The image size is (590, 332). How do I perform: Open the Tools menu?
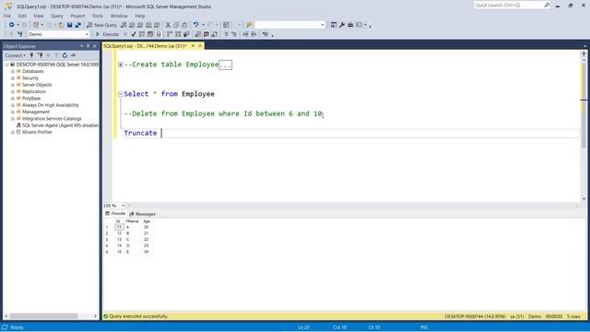[98, 16]
